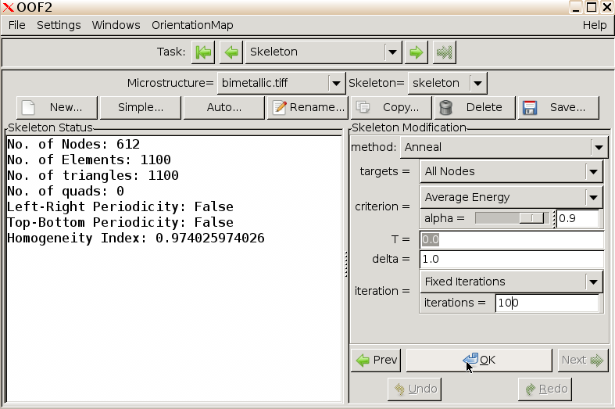Click the Prev modification button
Screen dimensions: 615x409
377,360
